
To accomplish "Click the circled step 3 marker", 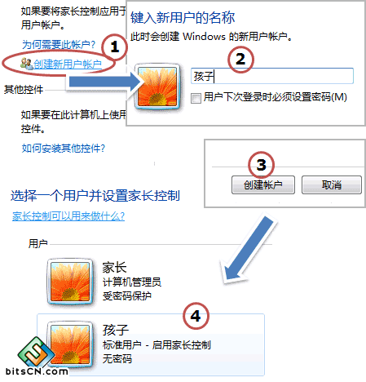I will pyautogui.click(x=261, y=165).
